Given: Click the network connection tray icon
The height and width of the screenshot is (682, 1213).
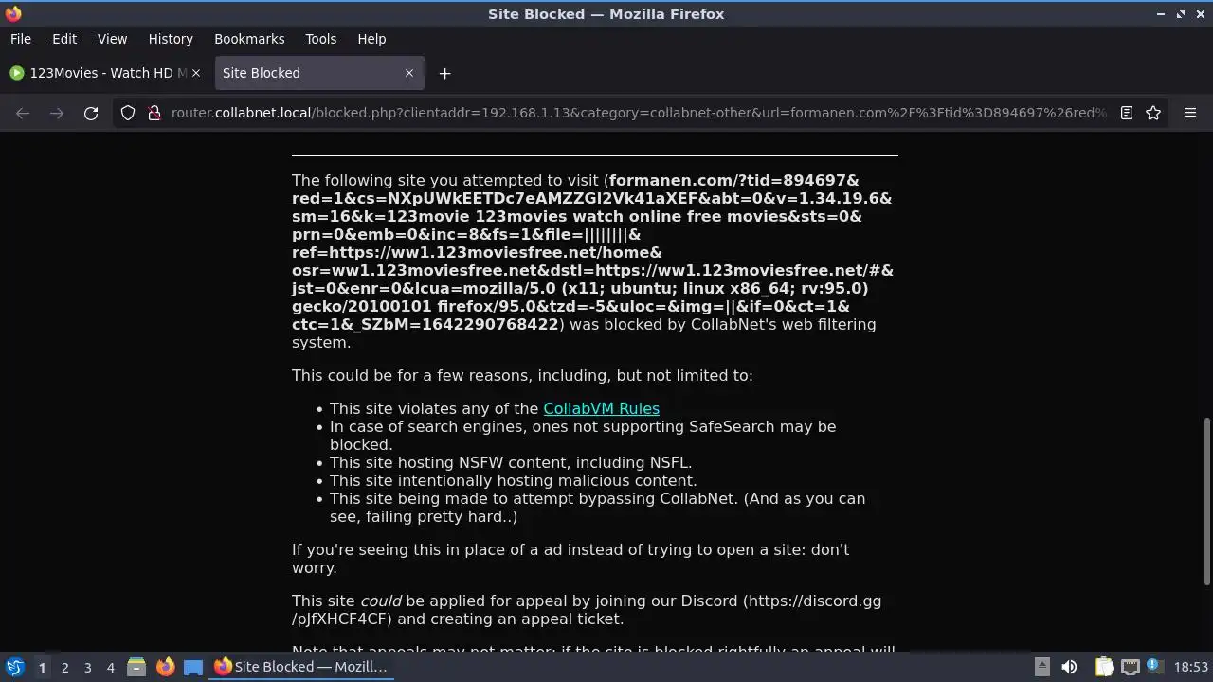Looking at the screenshot, I should (1130, 667).
